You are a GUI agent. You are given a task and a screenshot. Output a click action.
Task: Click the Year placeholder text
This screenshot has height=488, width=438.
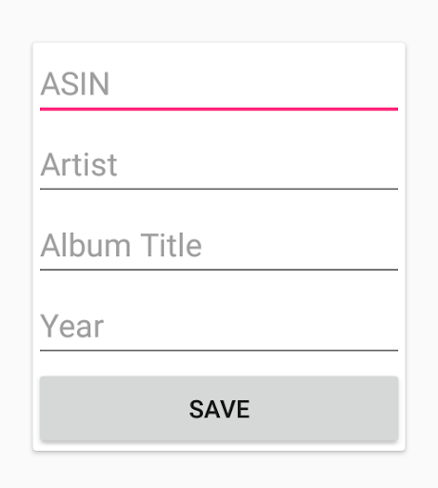72,326
